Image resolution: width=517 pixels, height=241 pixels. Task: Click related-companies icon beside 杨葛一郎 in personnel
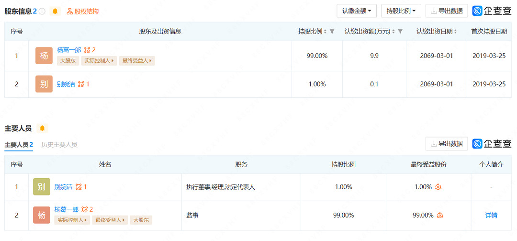[x=87, y=210]
